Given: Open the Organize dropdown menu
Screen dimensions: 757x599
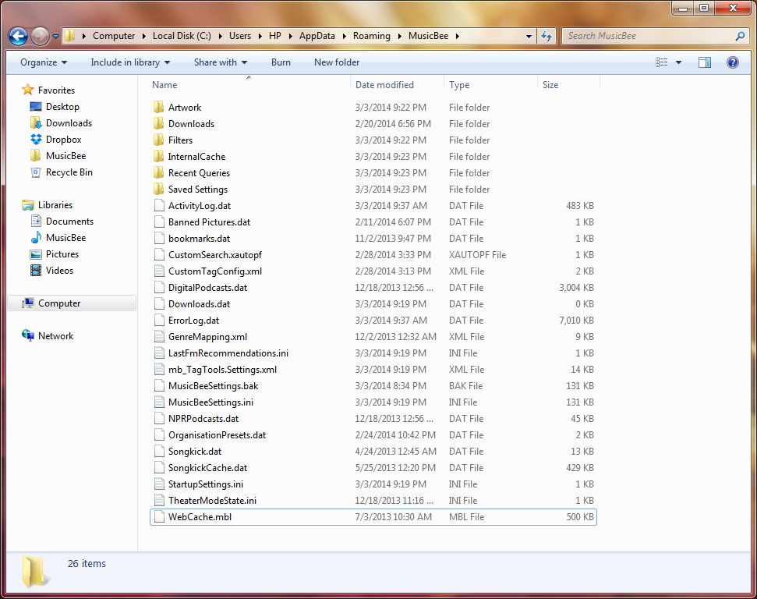Looking at the screenshot, I should pyautogui.click(x=44, y=62).
